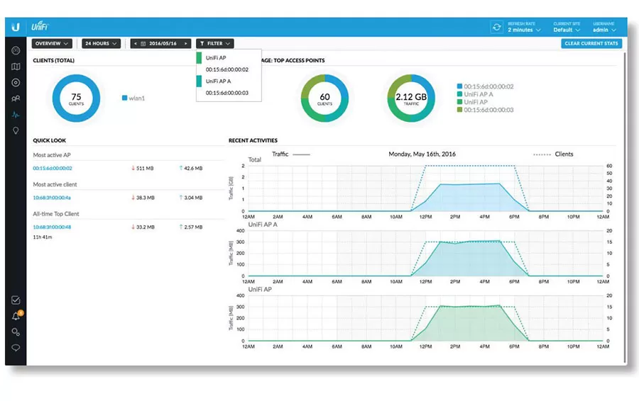Screen dimensions: 639x401
Task: Open the Current Site Default dropdown
Action: (567, 27)
